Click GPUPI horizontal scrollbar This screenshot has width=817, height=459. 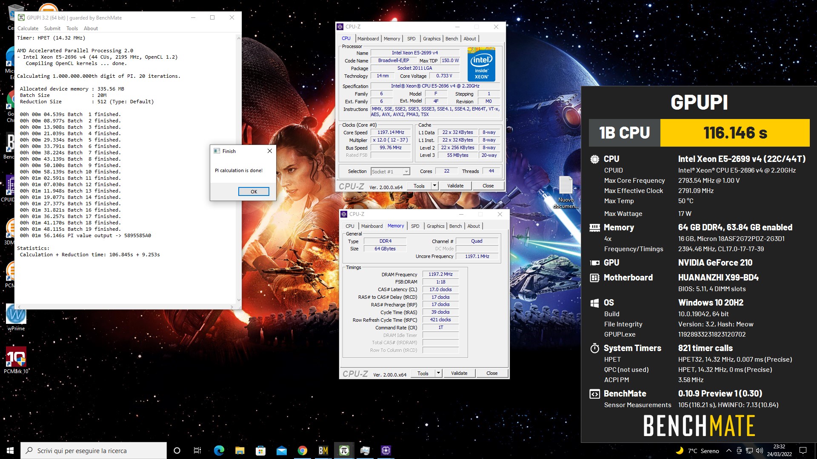126,306
